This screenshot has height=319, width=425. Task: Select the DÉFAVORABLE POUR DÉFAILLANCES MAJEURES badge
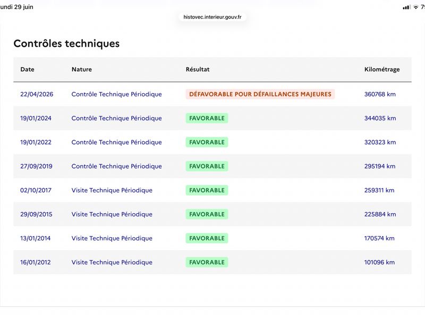[260, 94]
